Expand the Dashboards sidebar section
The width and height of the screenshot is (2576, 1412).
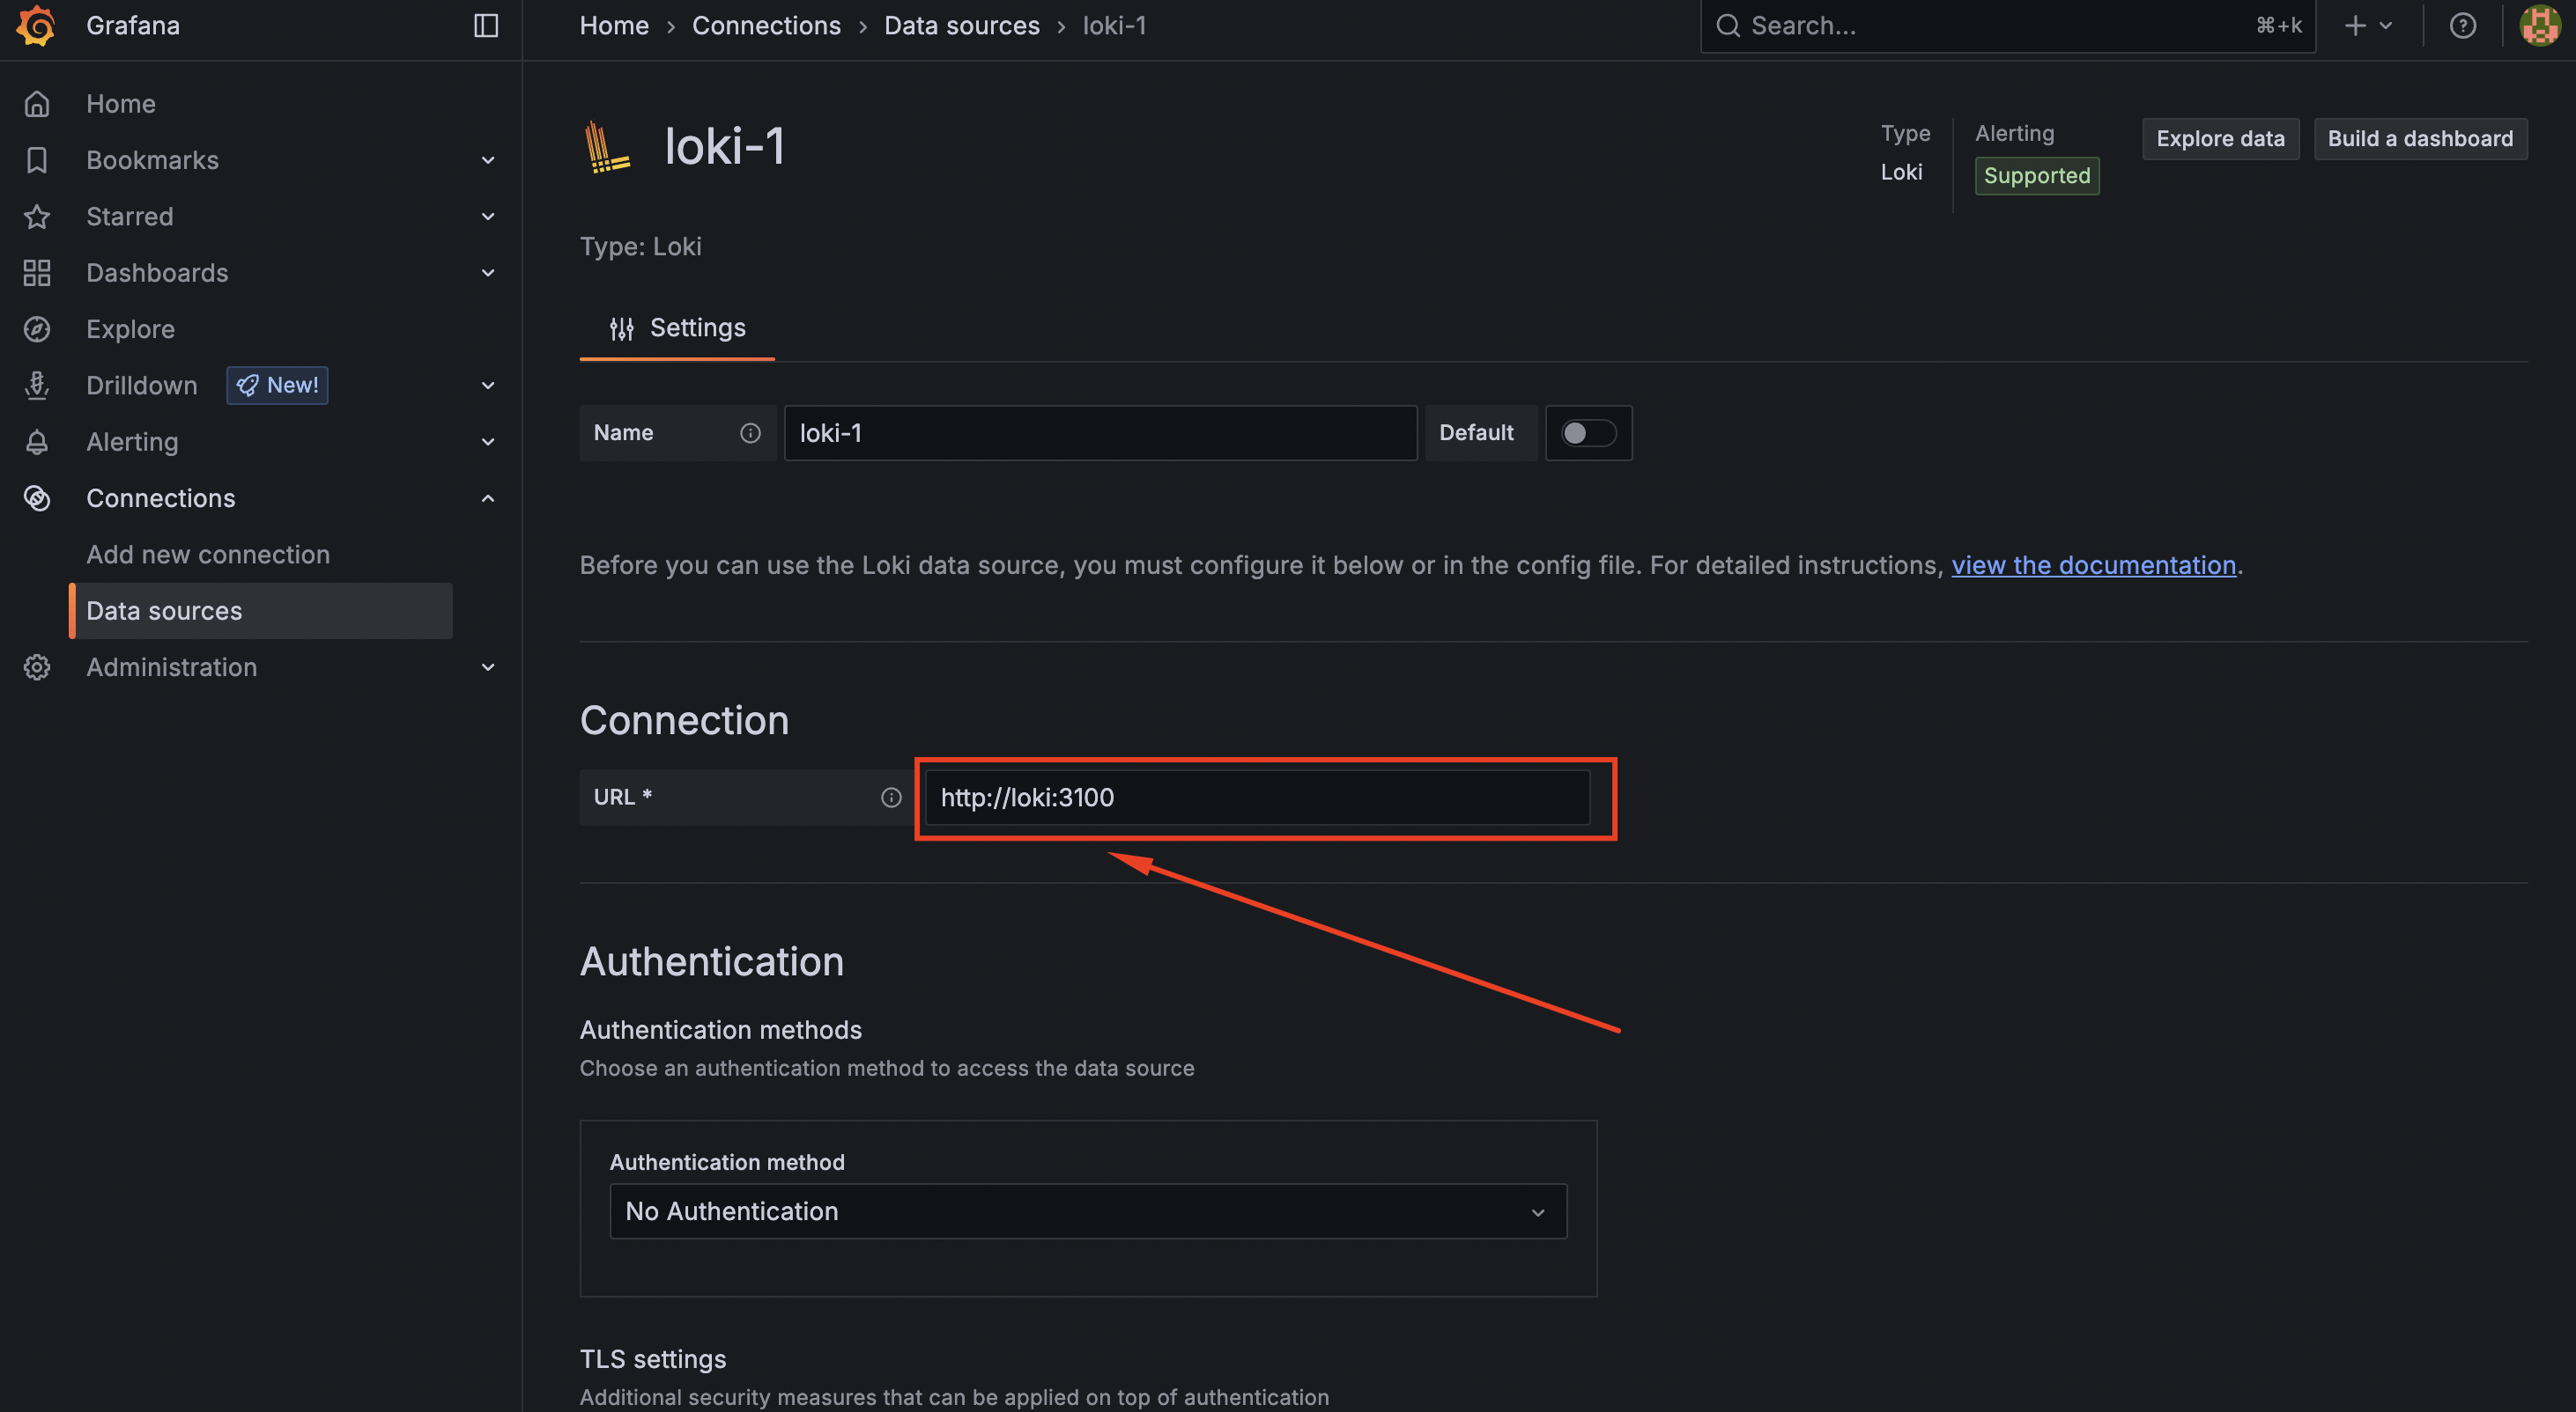[488, 273]
